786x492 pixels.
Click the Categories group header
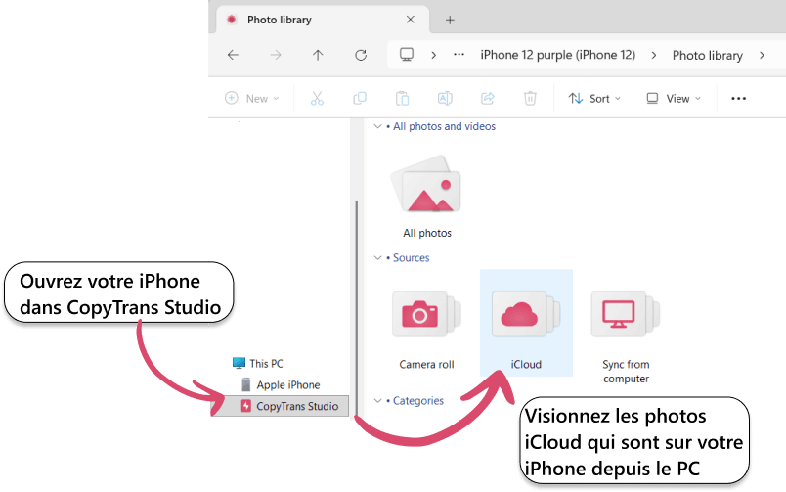click(x=418, y=401)
